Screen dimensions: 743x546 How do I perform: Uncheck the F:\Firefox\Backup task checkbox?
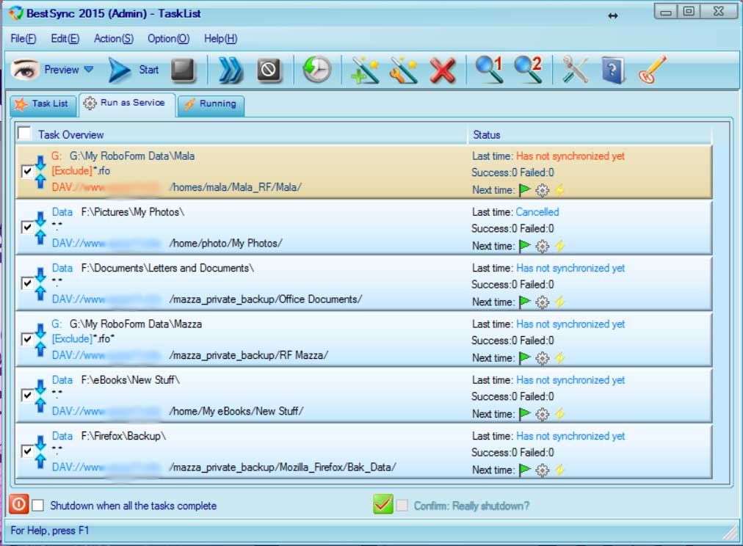click(27, 451)
